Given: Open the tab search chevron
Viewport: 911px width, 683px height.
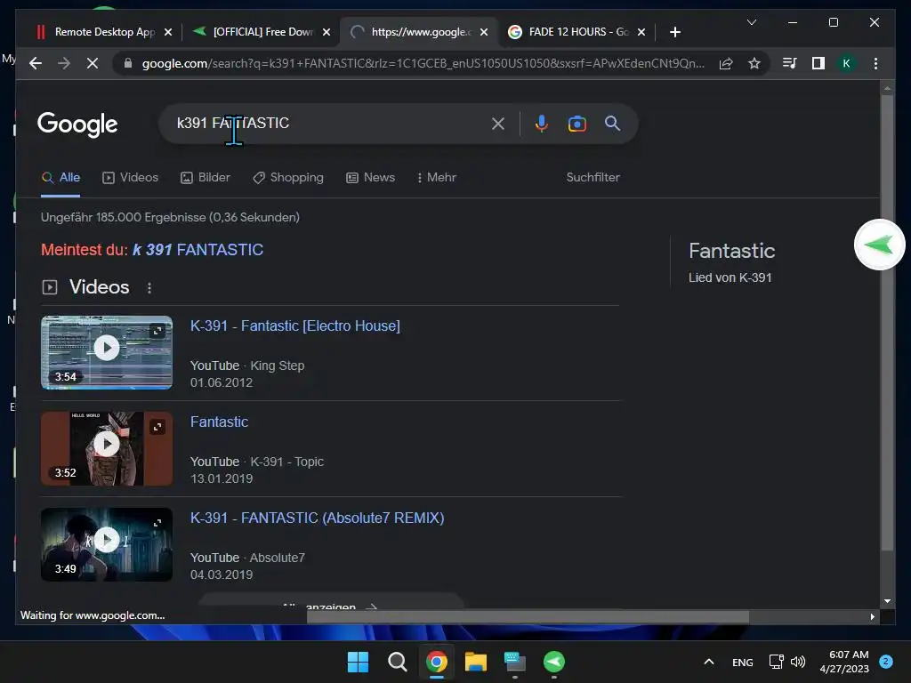Looking at the screenshot, I should tap(751, 22).
